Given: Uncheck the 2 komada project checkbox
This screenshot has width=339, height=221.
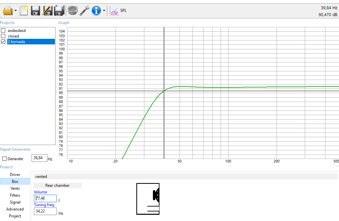Looking at the screenshot, I should (3, 41).
